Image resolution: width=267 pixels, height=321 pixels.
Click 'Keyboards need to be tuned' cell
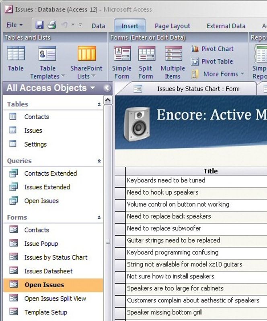(x=196, y=181)
